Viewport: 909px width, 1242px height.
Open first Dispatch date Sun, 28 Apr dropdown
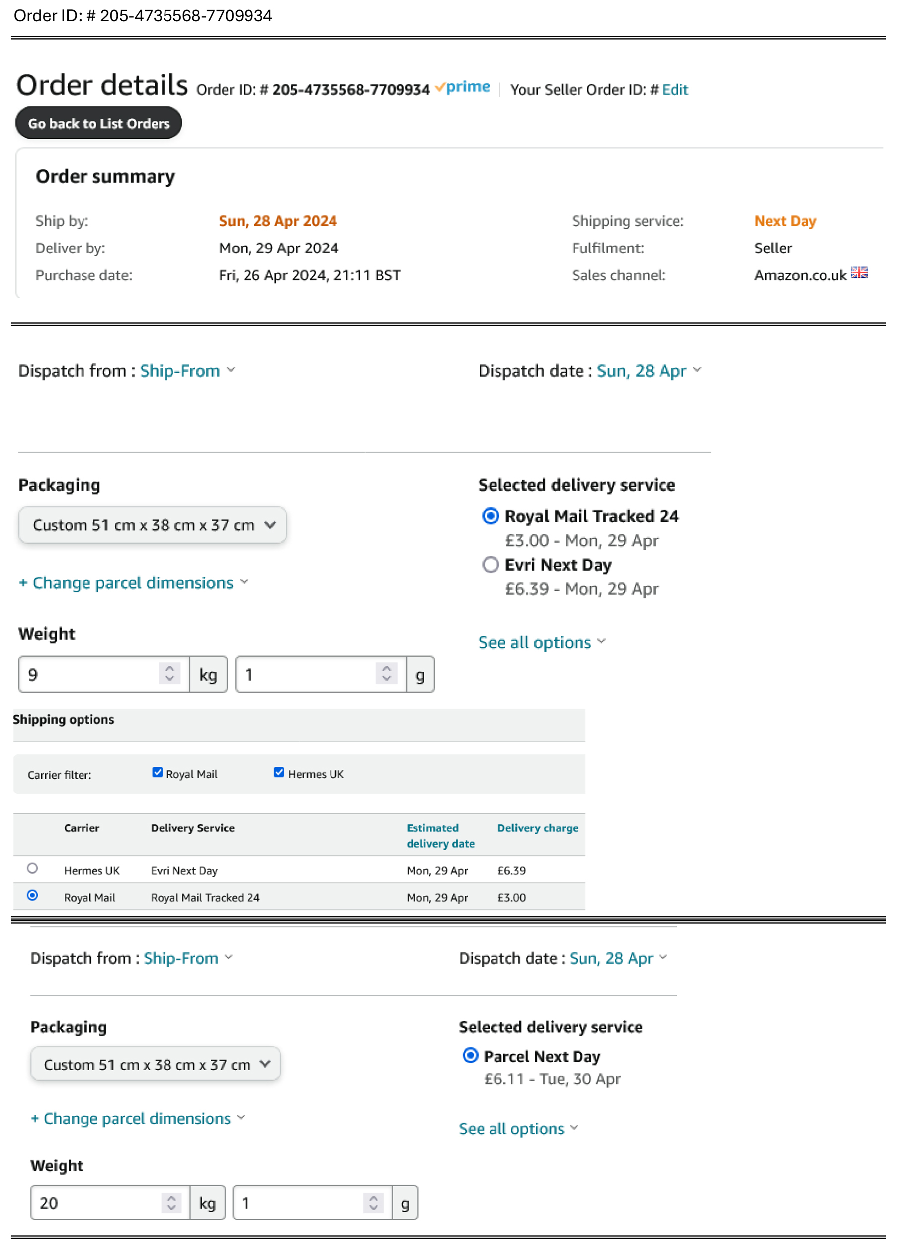(x=649, y=371)
